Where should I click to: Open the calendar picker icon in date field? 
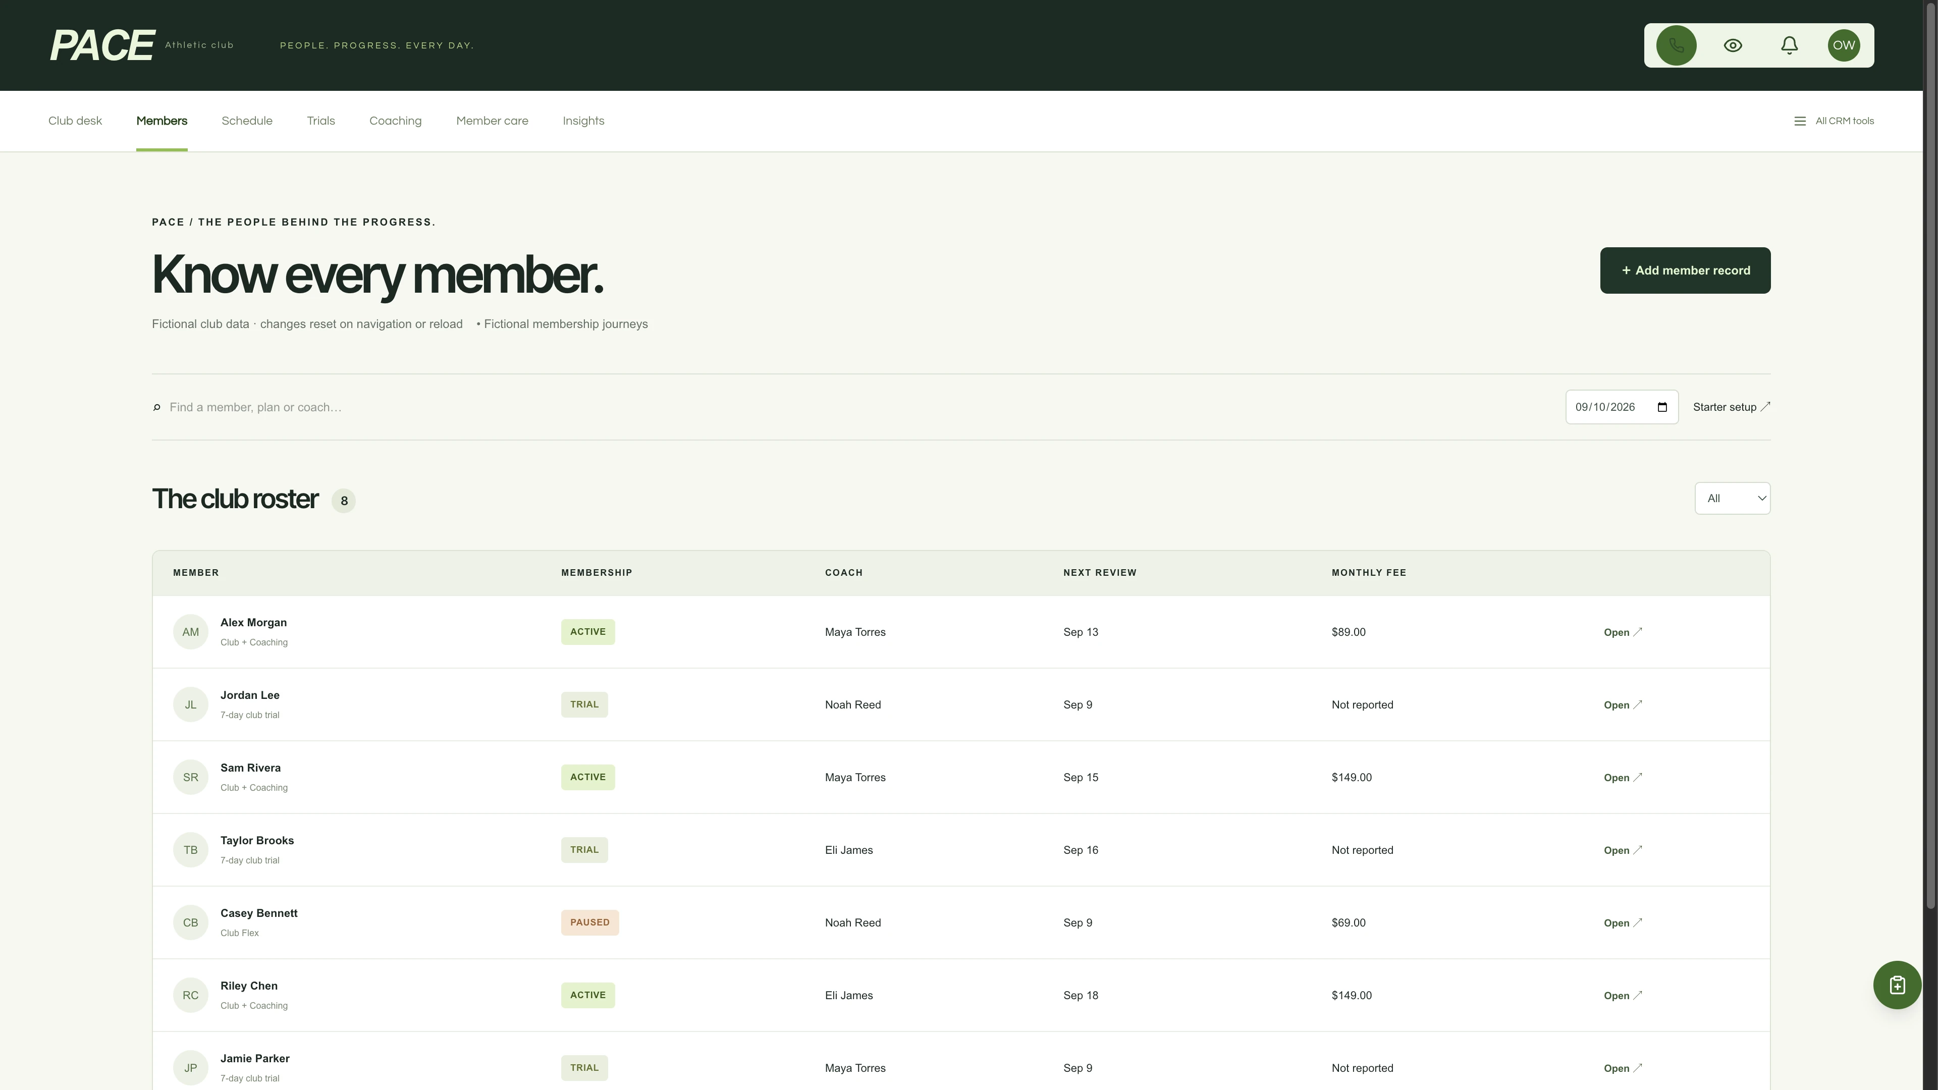(x=1662, y=407)
